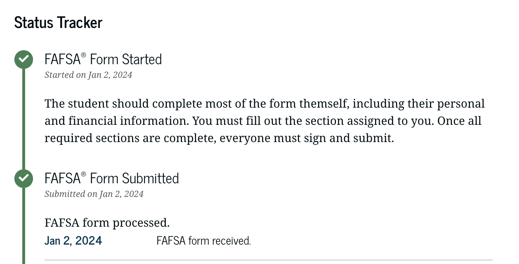Viewport: 519px width, 264px height.
Task: Click the registered symbol in Form Submitted title
Action: [84, 174]
